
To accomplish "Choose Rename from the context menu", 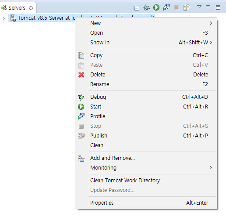I will [146, 84].
